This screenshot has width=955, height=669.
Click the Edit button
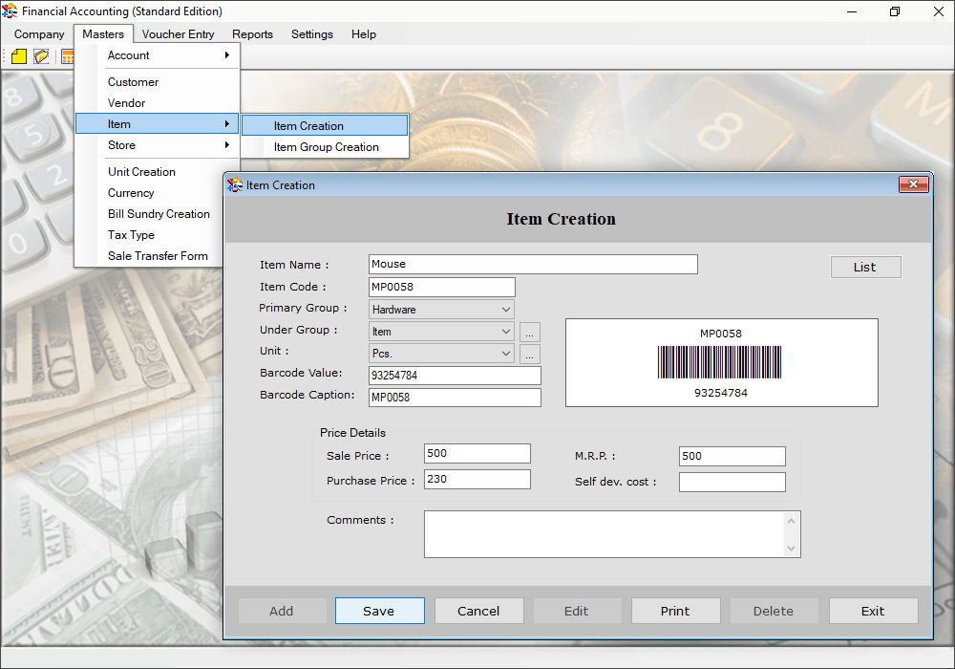click(577, 611)
